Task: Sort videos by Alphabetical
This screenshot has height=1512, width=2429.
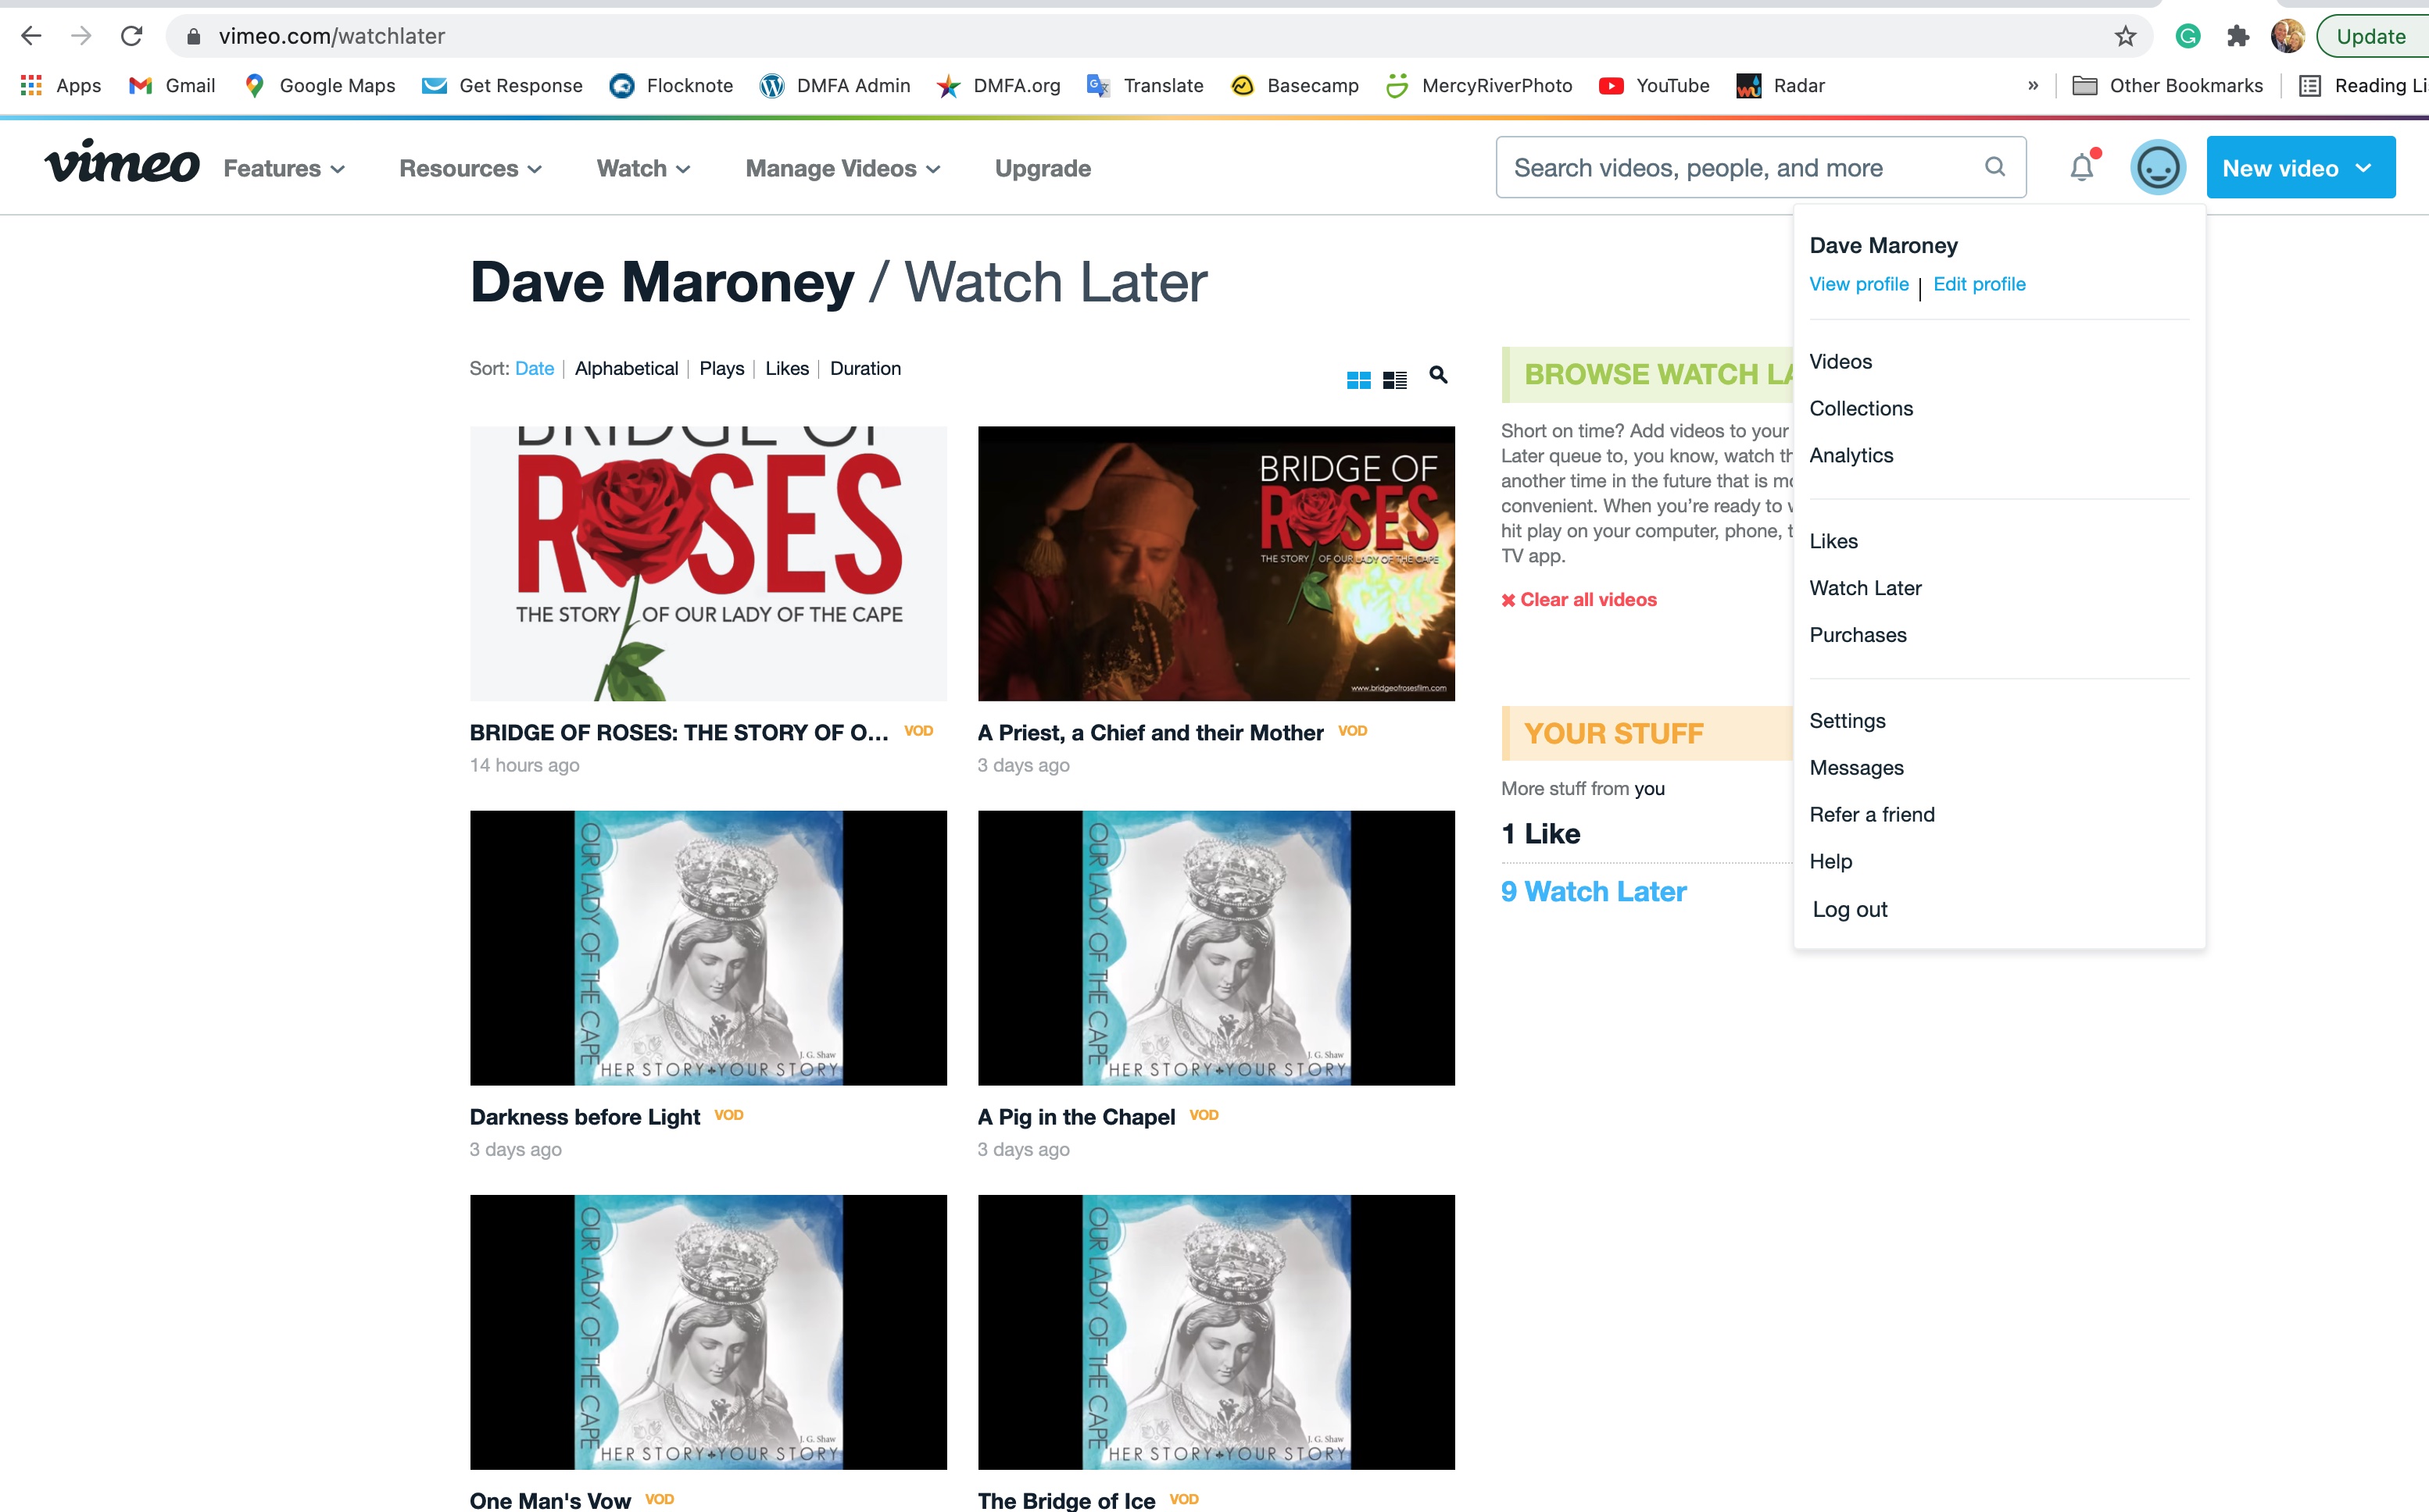Action: pyautogui.click(x=626, y=368)
